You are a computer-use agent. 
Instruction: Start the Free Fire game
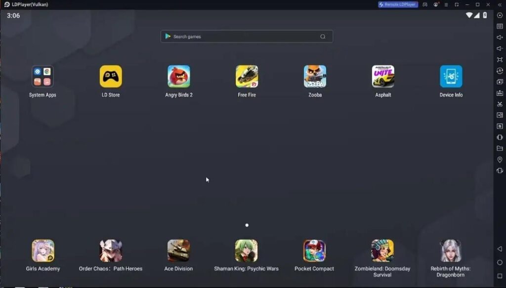click(247, 77)
